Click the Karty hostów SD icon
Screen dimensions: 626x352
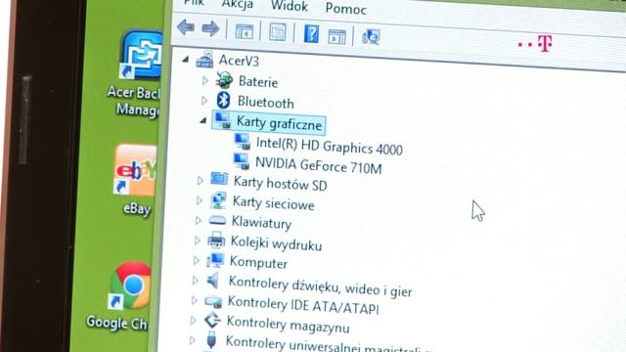point(219,179)
